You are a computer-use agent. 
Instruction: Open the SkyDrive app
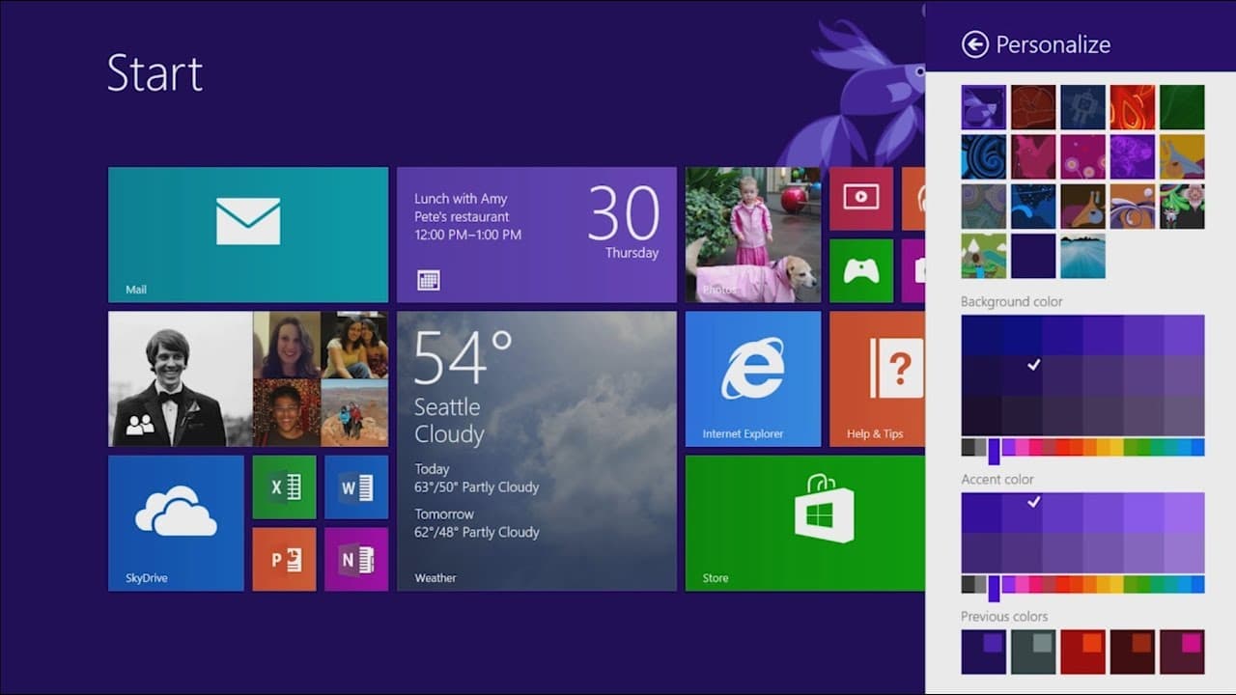pos(176,522)
